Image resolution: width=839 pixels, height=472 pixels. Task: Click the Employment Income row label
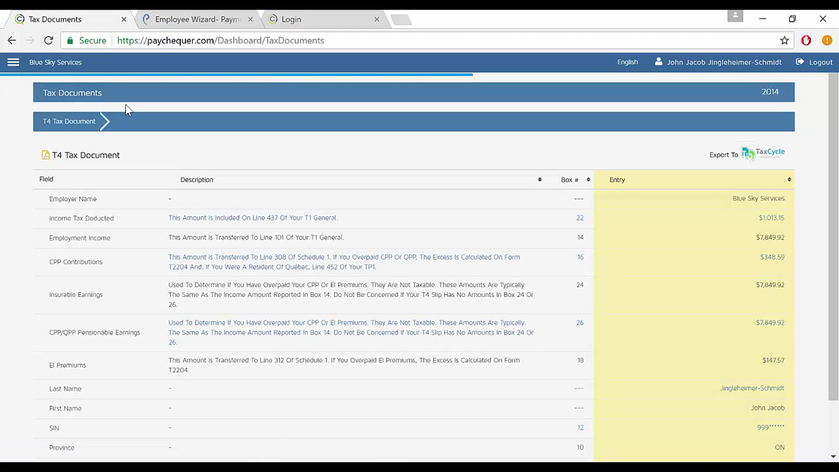click(x=80, y=238)
